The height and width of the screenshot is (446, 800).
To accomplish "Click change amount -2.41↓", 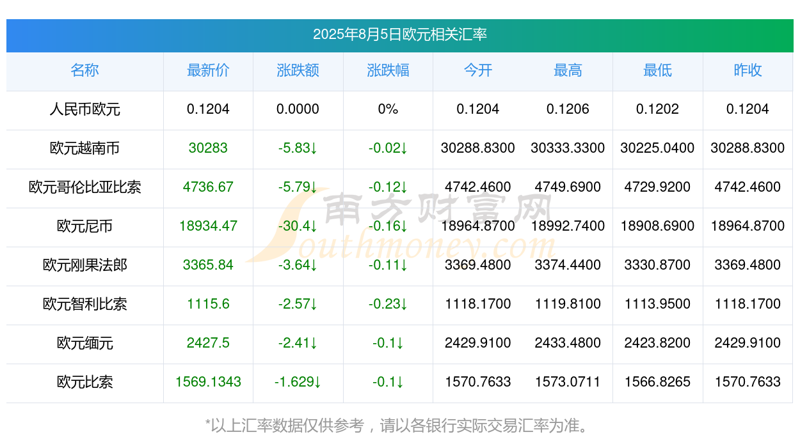I will (298, 343).
